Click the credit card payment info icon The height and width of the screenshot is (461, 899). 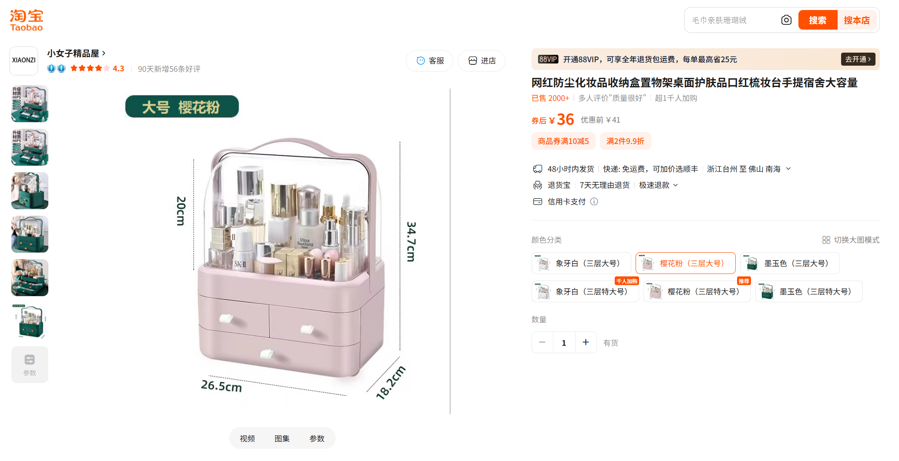[x=594, y=202]
